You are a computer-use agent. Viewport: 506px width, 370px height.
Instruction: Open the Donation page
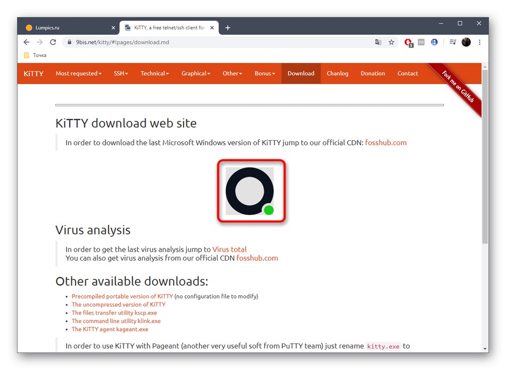point(373,74)
